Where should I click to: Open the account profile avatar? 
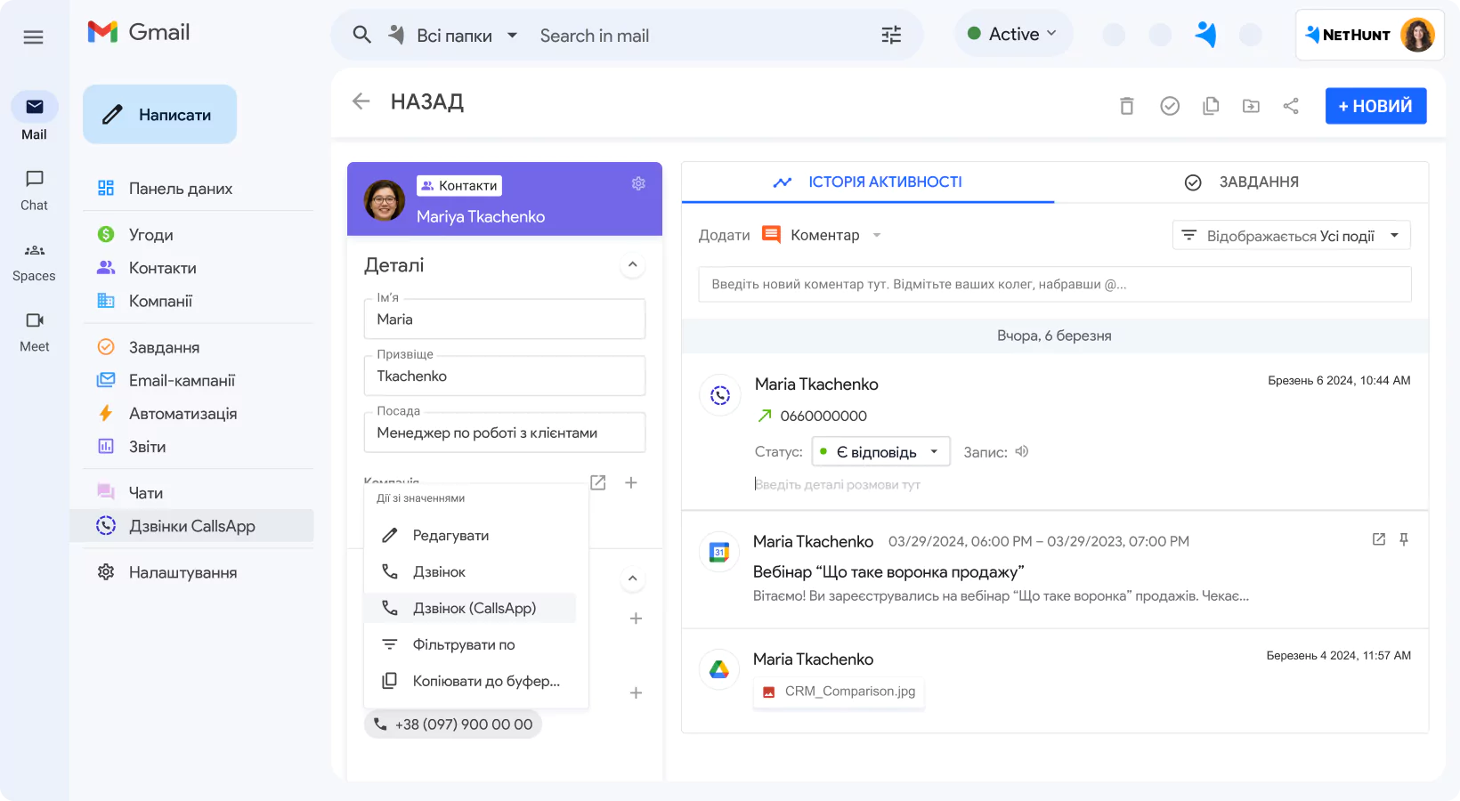click(1417, 35)
